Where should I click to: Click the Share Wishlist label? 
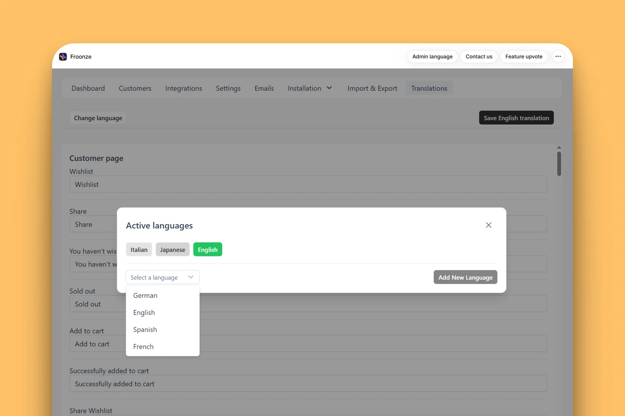pos(91,411)
